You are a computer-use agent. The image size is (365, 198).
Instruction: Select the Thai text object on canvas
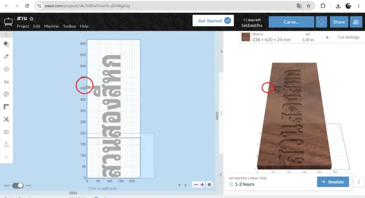(x=112, y=116)
